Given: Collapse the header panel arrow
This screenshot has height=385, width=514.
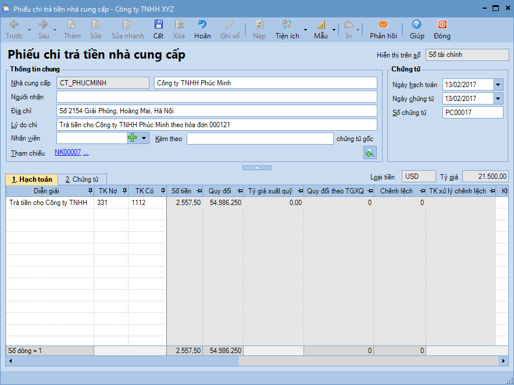Looking at the screenshot, I should [x=256, y=168].
